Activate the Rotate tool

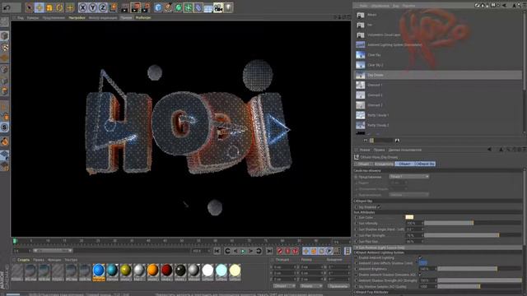coord(59,7)
